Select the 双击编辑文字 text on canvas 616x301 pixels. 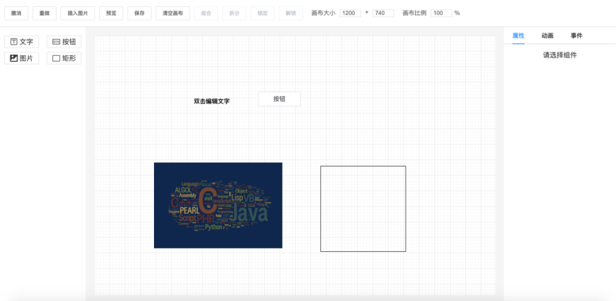pos(212,101)
